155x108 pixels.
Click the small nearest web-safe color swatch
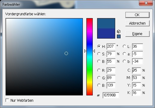click(119, 36)
